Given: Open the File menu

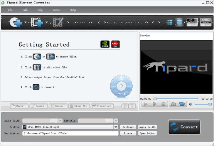Looking at the screenshot, I should point(10,10).
